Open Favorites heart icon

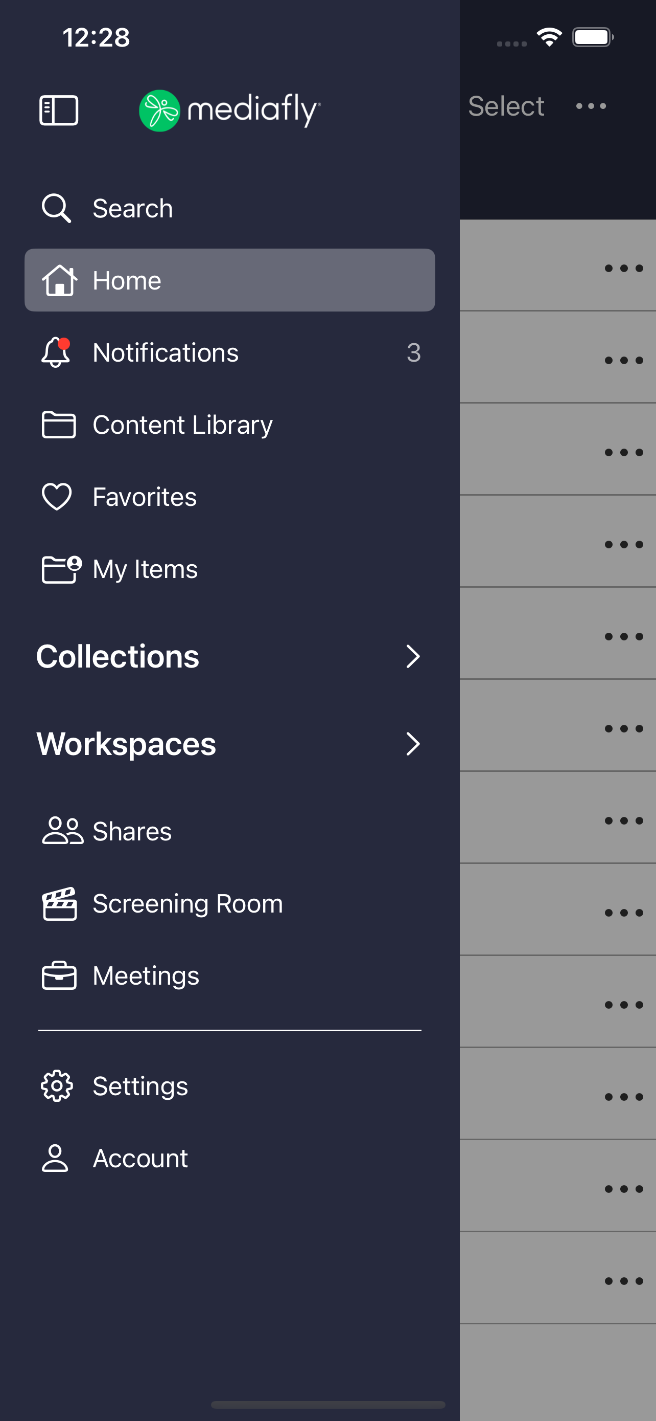pos(57,497)
